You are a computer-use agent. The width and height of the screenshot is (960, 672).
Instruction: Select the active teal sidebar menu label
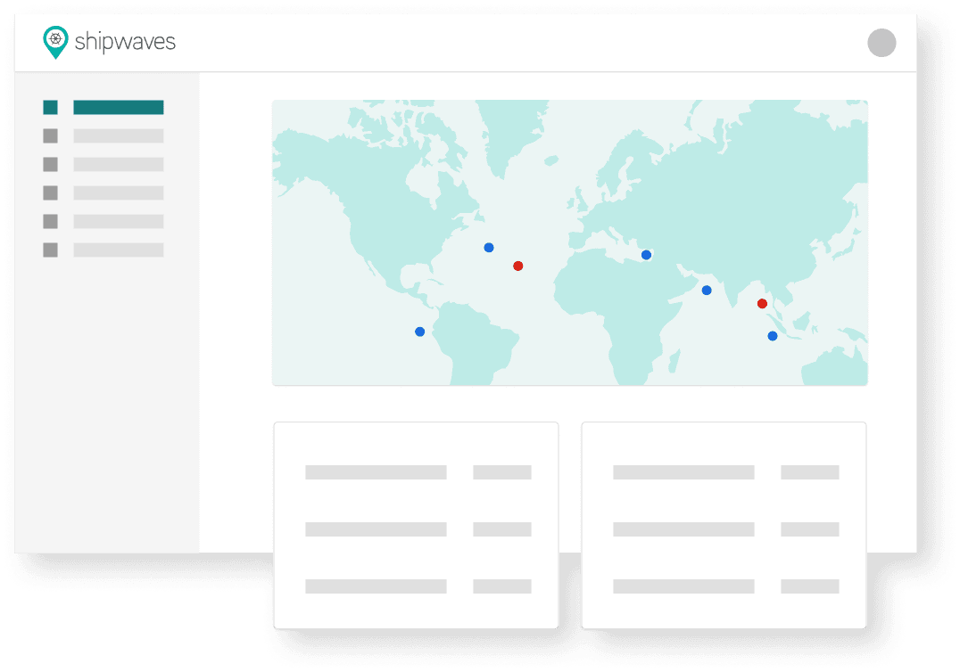coord(118,108)
